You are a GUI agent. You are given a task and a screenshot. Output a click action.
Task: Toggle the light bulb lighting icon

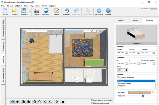pyautogui.click(x=57, y=102)
